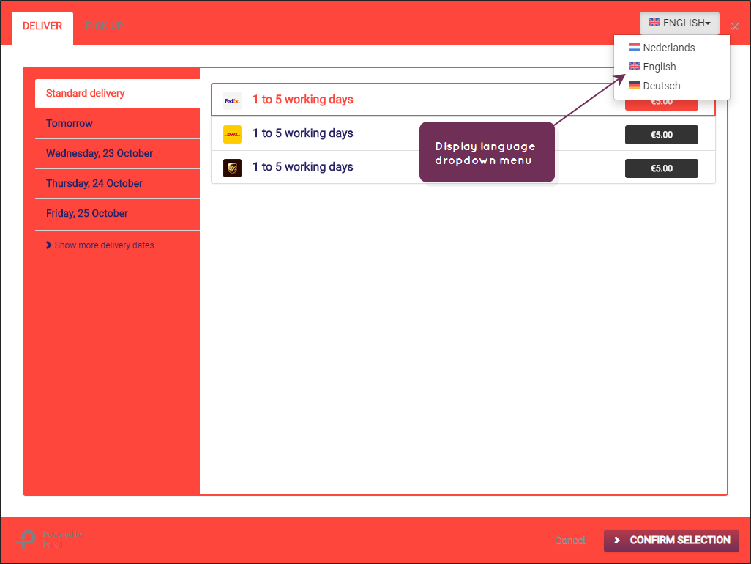Select FedEx 1 to 5 working days
The width and height of the screenshot is (751, 564).
(463, 100)
